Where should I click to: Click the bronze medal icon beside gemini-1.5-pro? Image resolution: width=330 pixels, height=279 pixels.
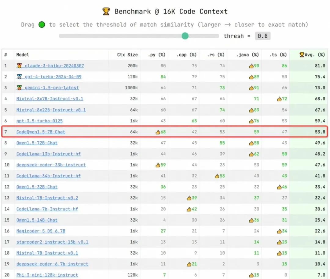point(19,88)
